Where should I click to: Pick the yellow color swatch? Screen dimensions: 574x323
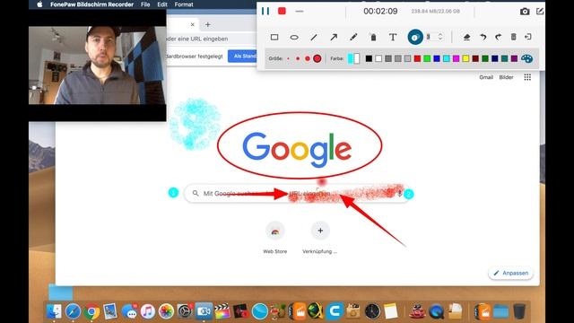465,58
